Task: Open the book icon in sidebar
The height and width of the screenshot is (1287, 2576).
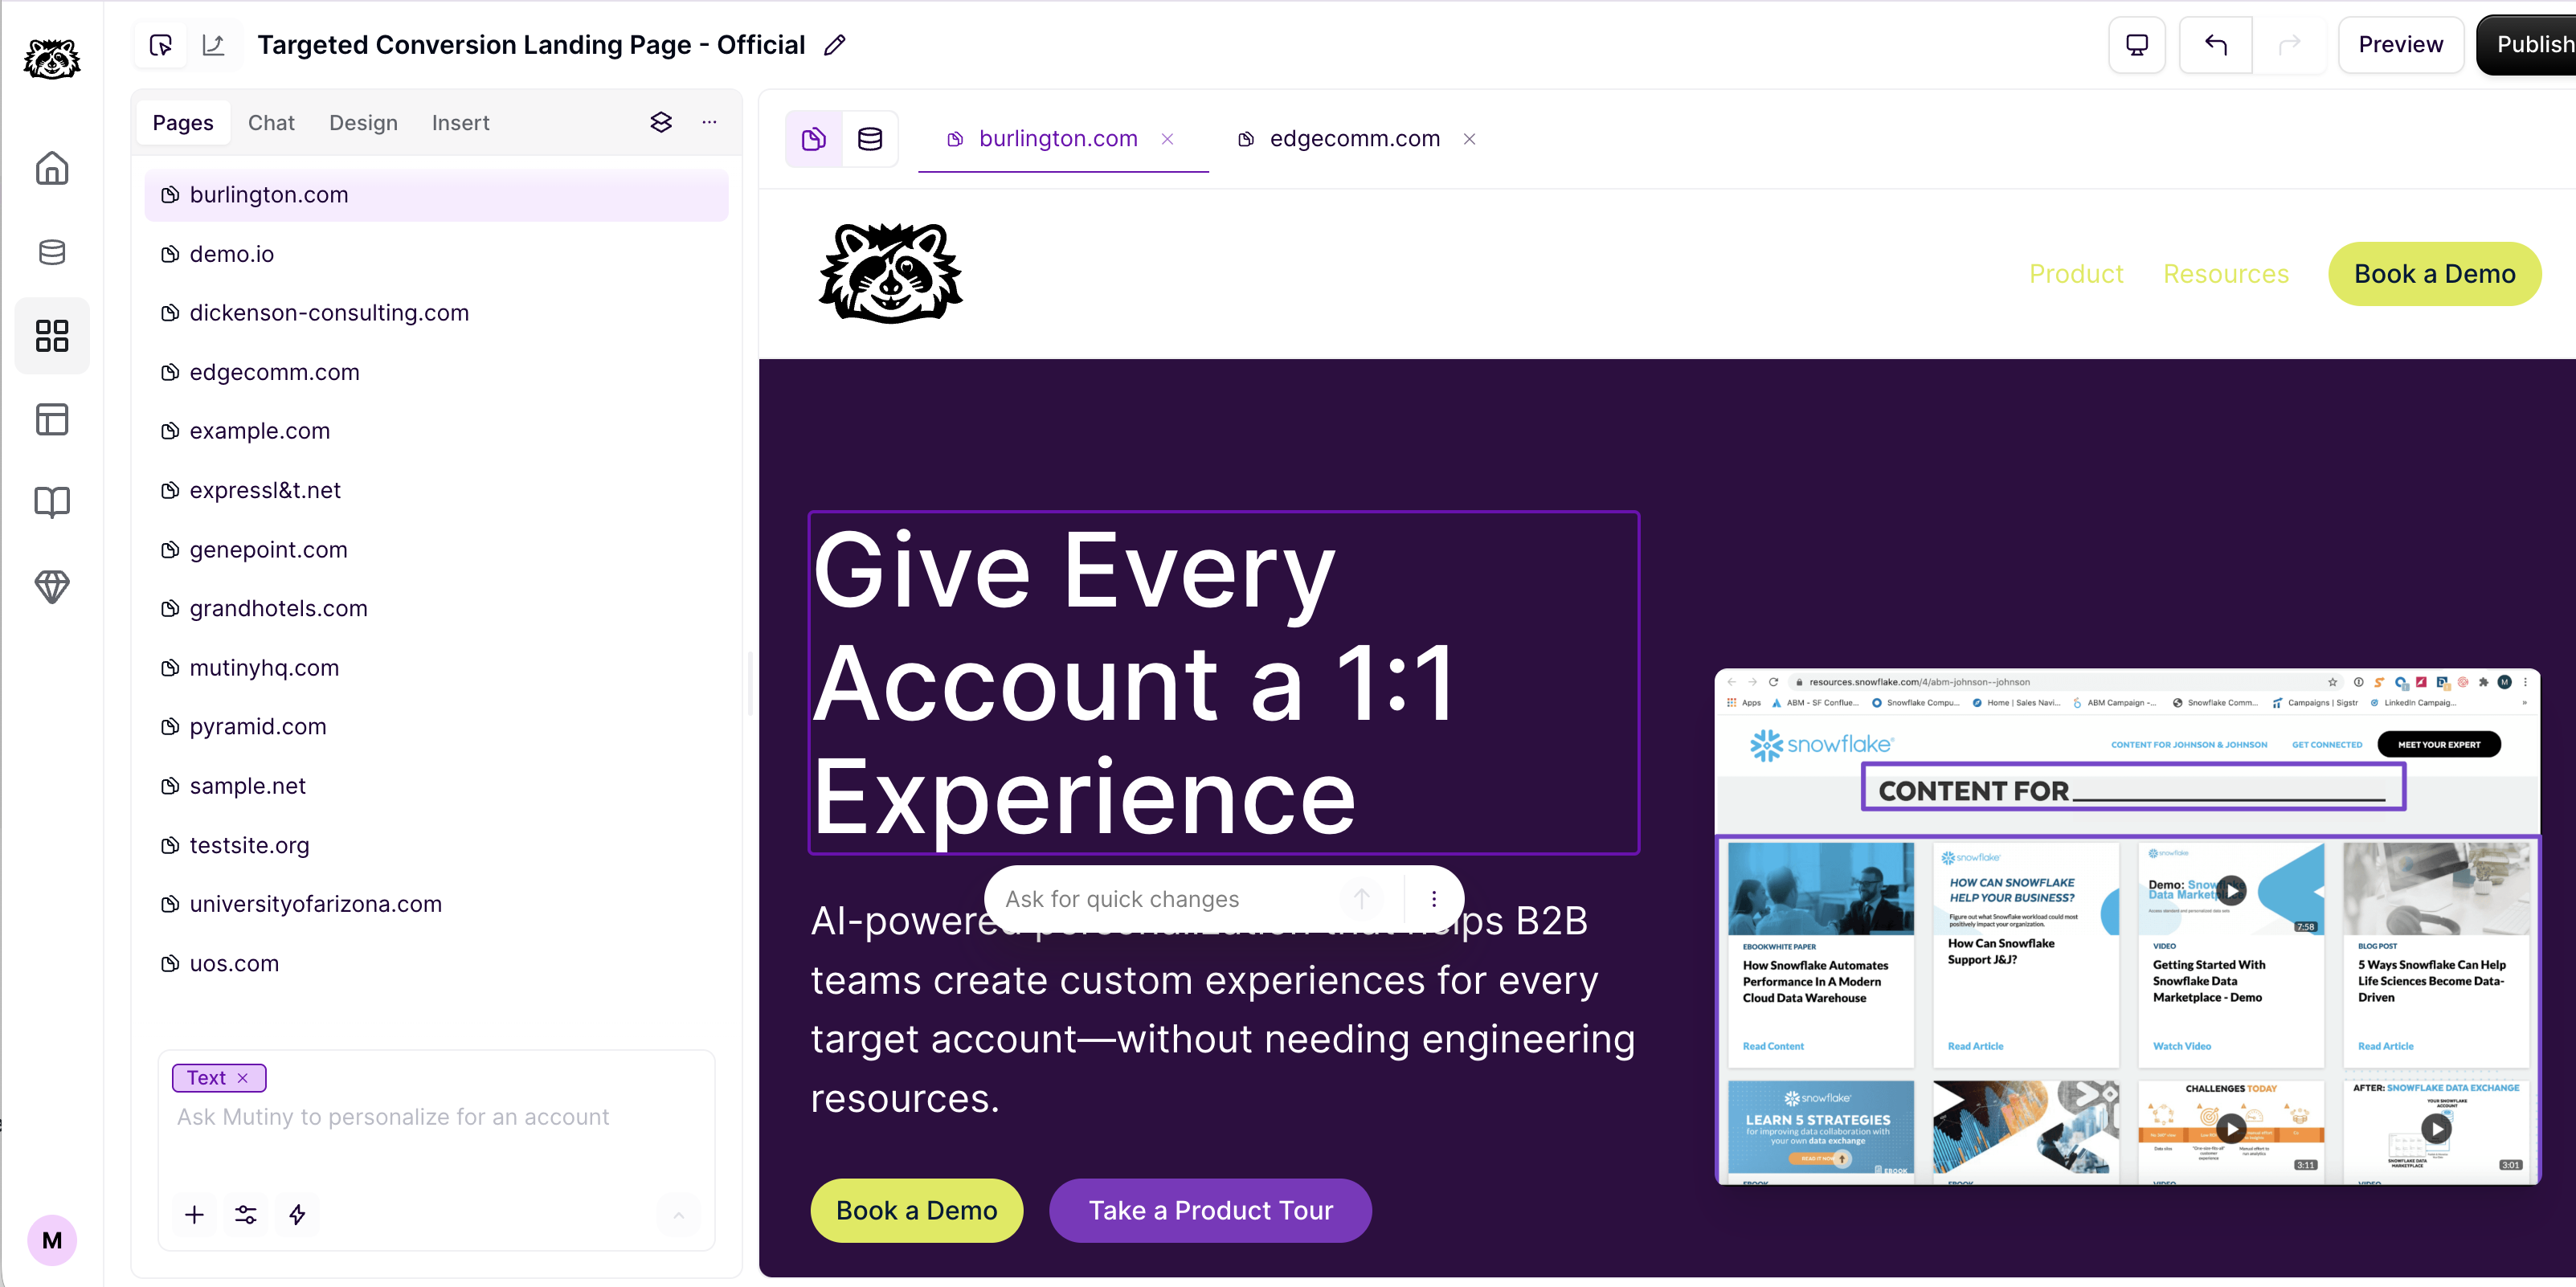Action: coord(52,502)
